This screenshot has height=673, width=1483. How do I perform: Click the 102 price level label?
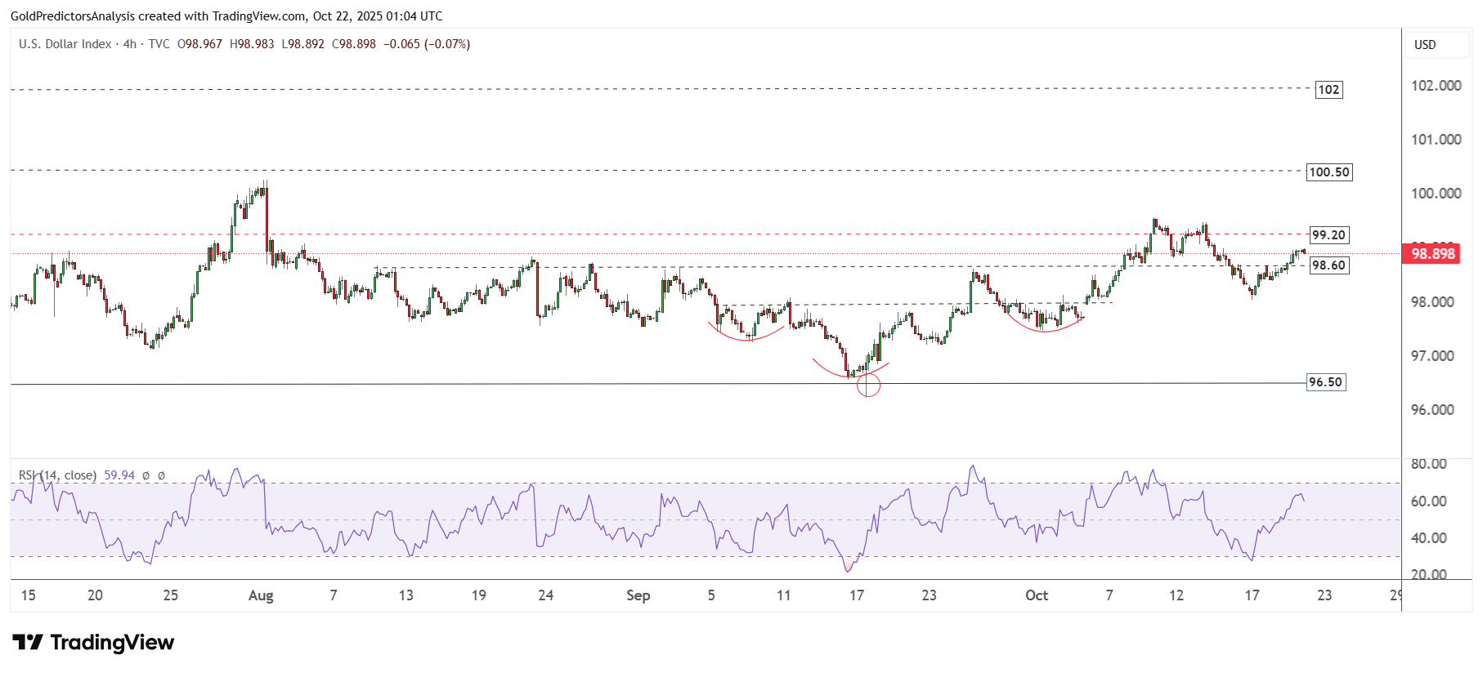pos(1328,90)
